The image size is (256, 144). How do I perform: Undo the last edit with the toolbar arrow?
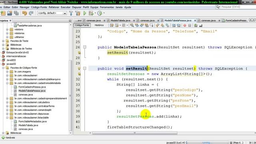pyautogui.click(x=24, y=13)
